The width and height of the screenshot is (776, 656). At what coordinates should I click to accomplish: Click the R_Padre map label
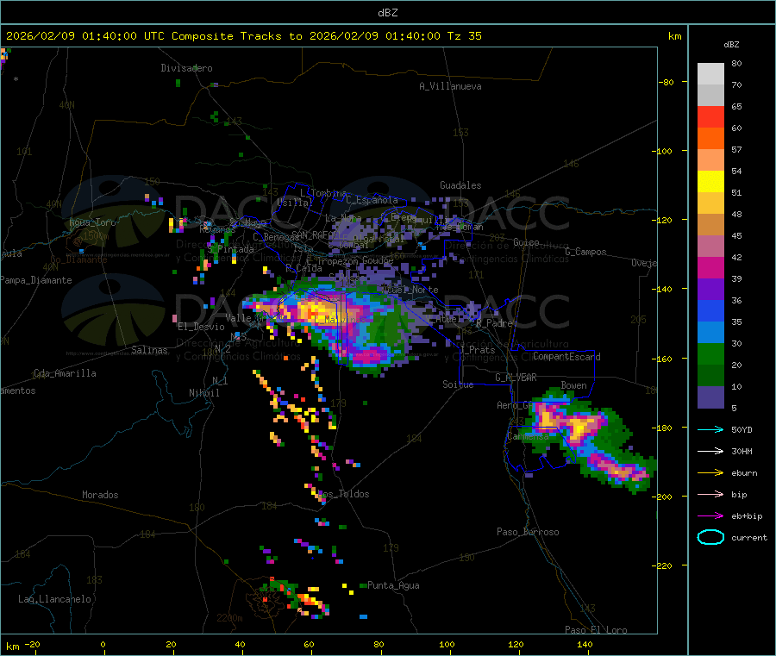[x=494, y=323]
